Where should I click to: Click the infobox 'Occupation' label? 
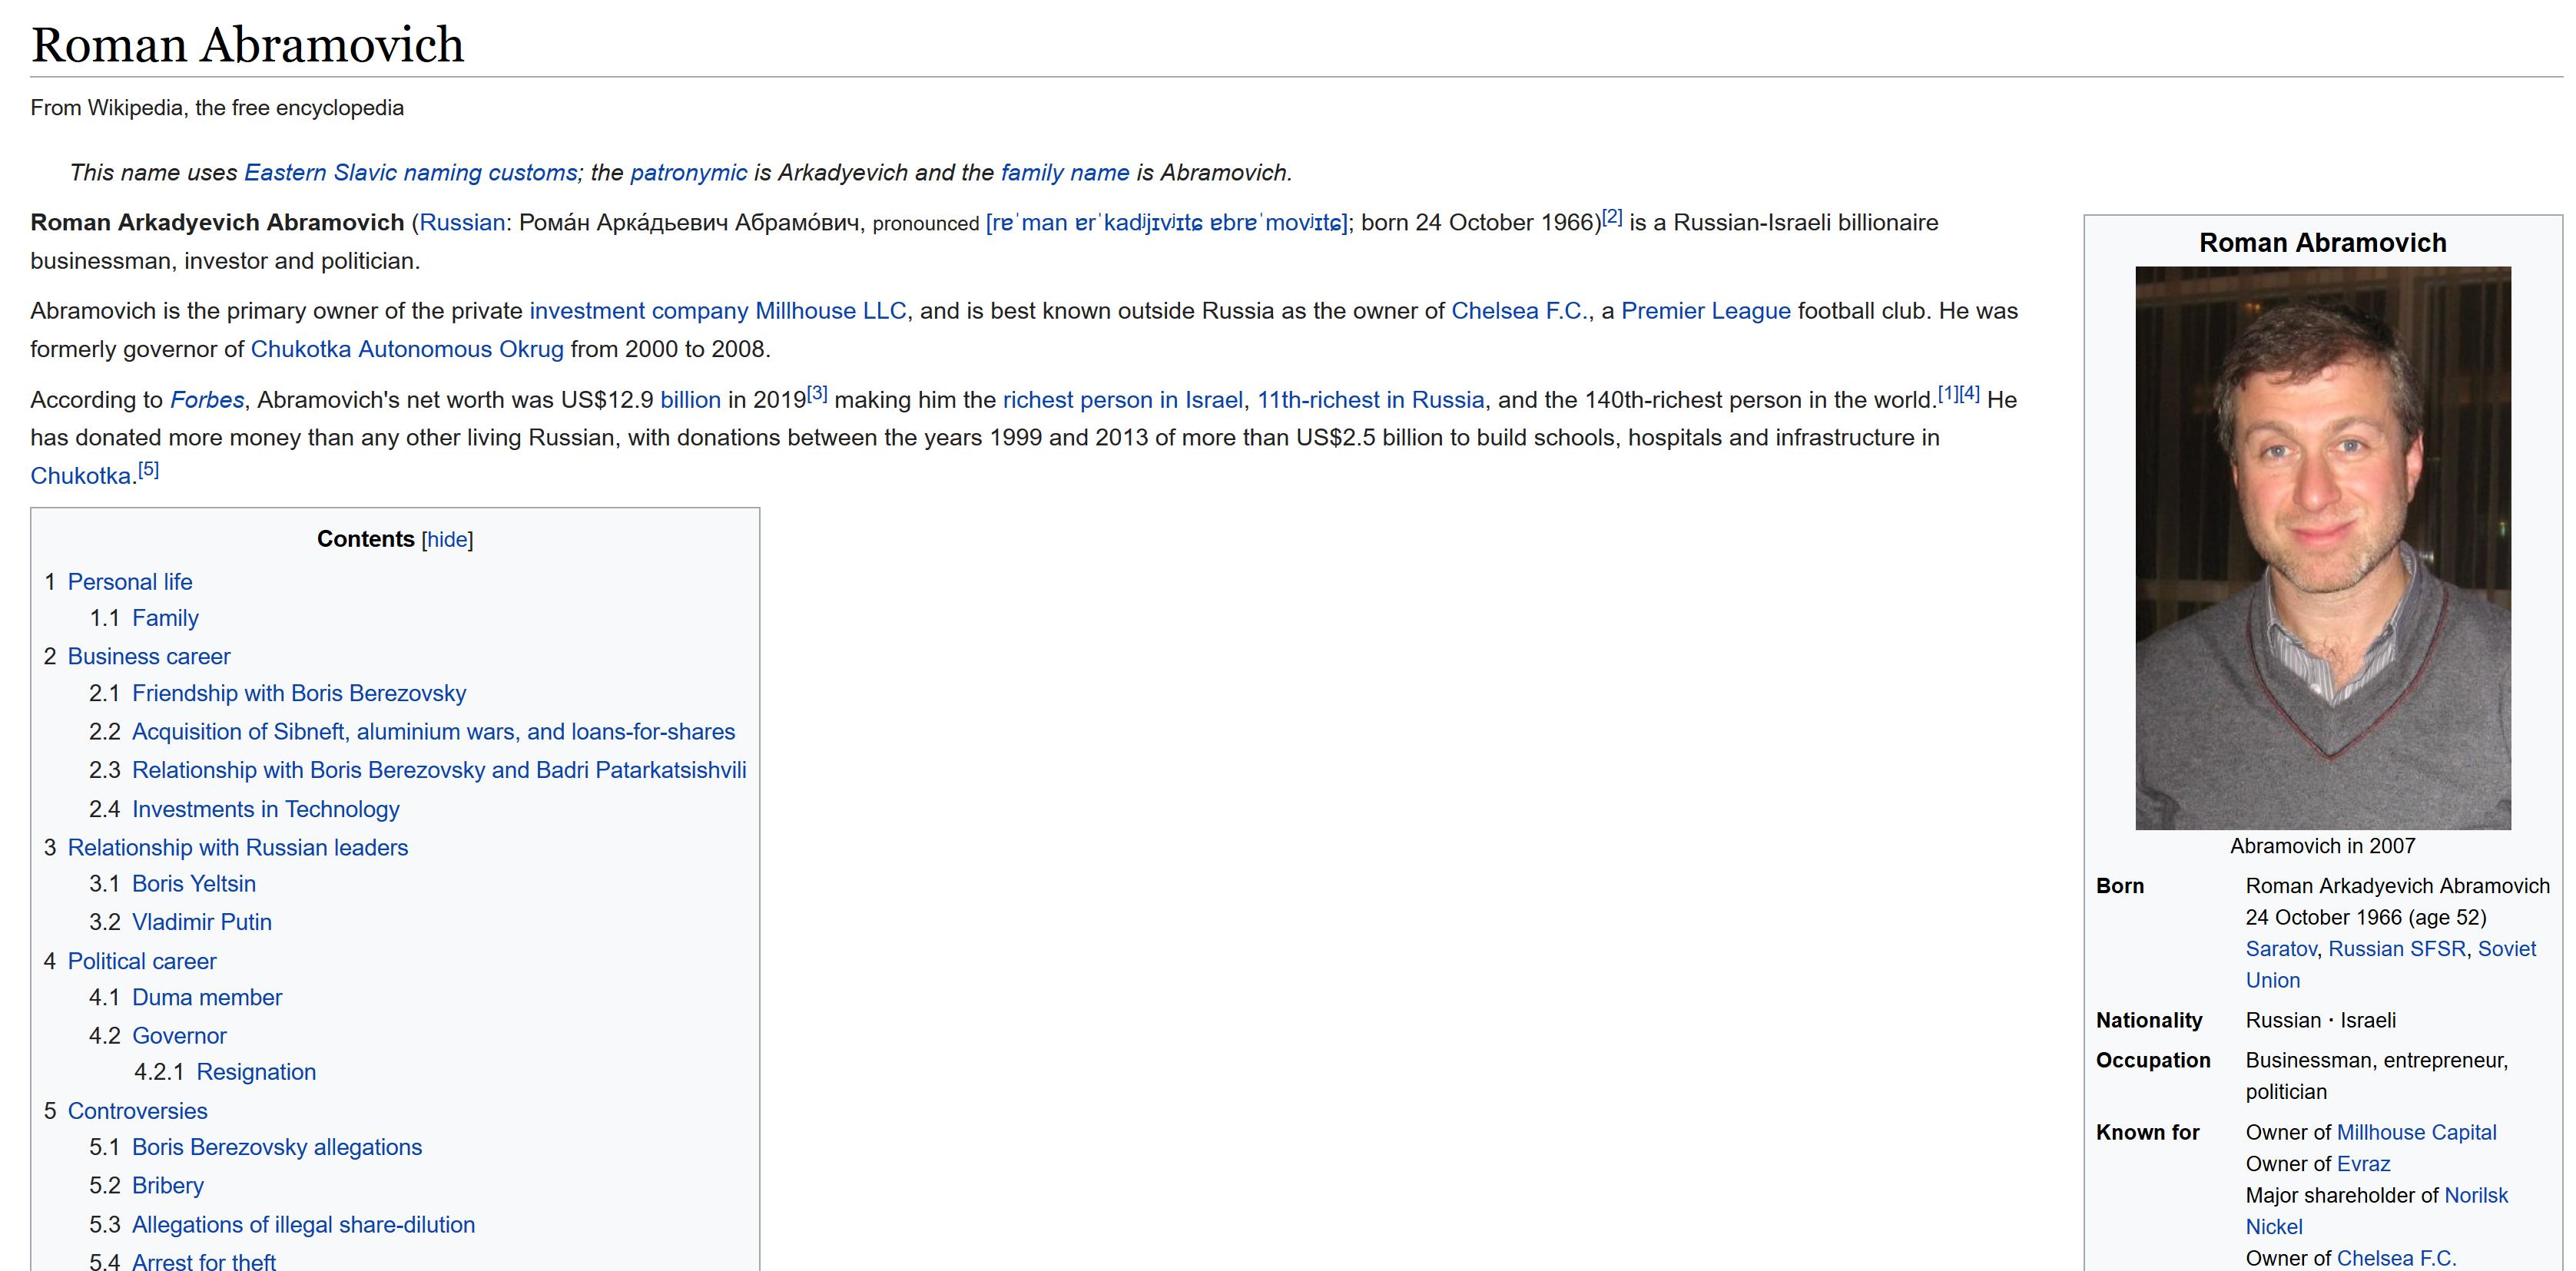(2153, 1061)
